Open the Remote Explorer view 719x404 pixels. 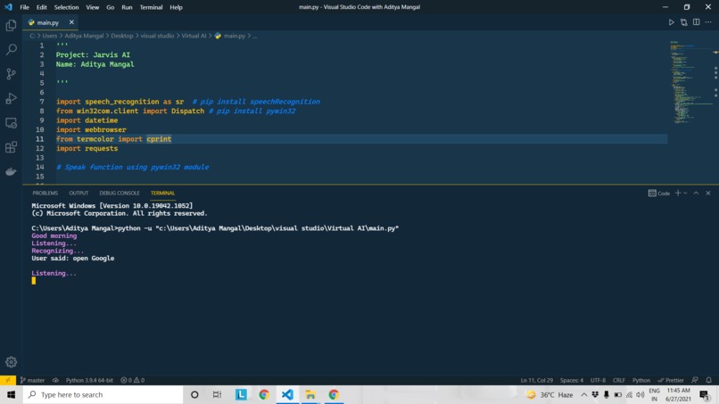(x=11, y=123)
